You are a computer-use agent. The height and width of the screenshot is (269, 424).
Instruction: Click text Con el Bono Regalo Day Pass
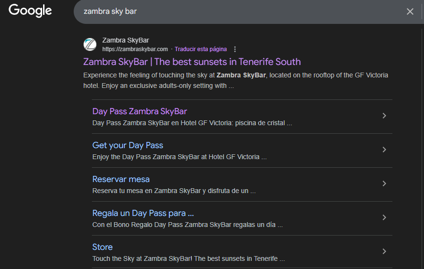tap(188, 225)
